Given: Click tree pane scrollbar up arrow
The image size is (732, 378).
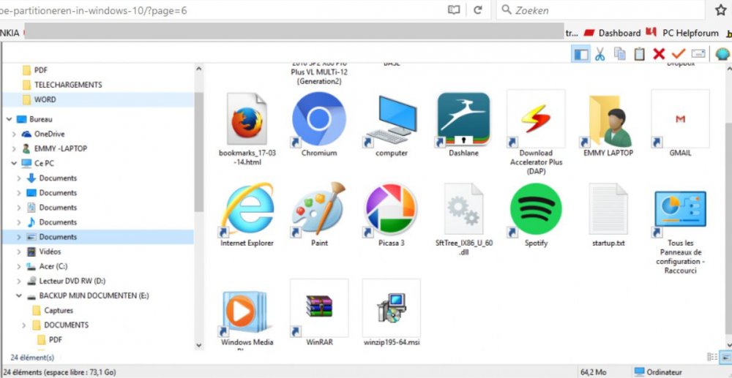Looking at the screenshot, I should tap(199, 69).
